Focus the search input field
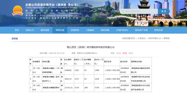Viewport: 187px width, 98px height. 139,11
